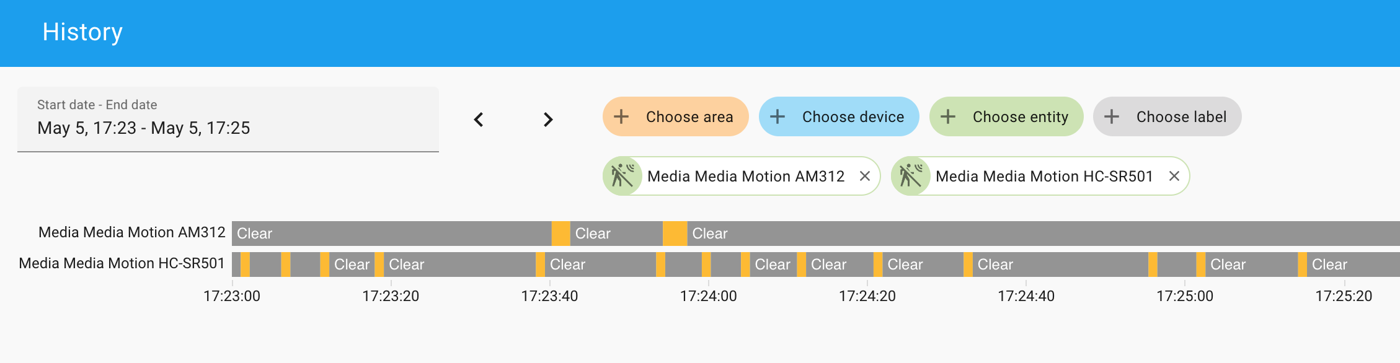The width and height of the screenshot is (1400, 363).
Task: Click the Choose device button
Action: (839, 116)
